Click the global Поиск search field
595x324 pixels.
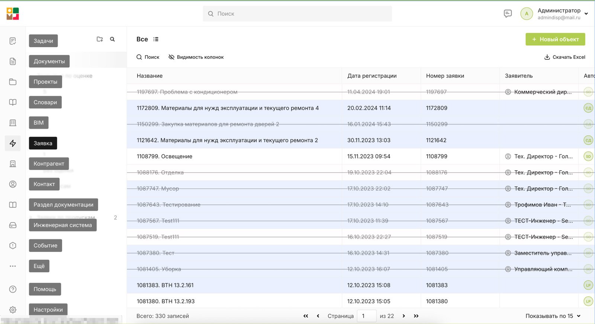(297, 14)
